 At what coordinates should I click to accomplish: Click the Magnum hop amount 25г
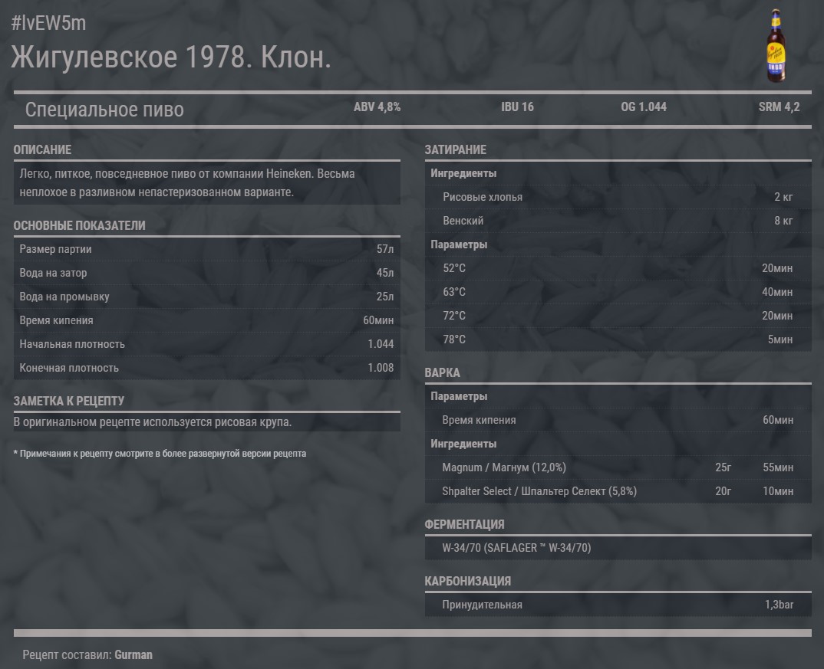(x=723, y=467)
